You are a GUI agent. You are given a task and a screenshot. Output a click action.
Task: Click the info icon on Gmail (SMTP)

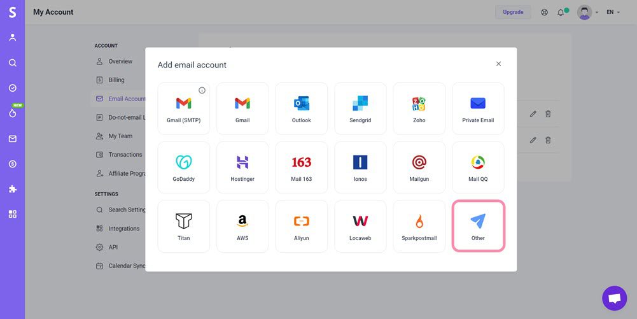coord(202,90)
